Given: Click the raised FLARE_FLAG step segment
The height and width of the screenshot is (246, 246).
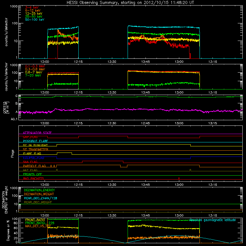Looking at the screenshot, I should [65, 153].
